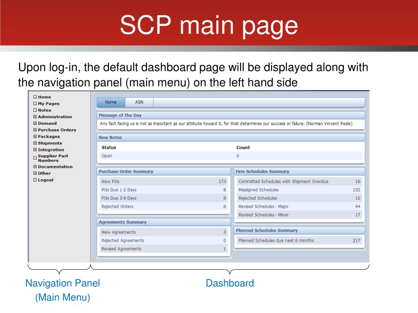Click box icon beside Supplier Part Numbers
Image resolution: width=418 pixels, height=313 pixels.
[x=35, y=158]
